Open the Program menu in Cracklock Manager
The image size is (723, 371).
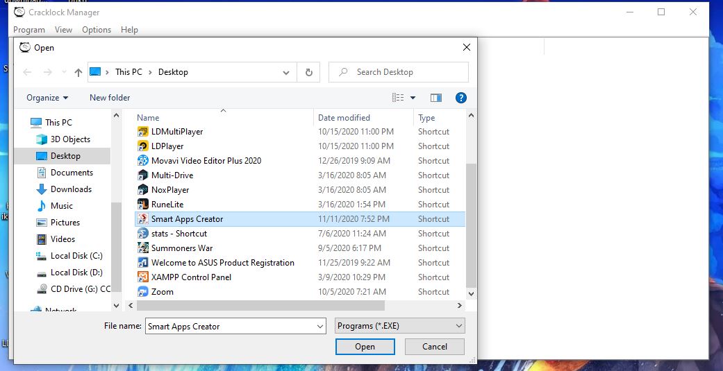tap(29, 29)
